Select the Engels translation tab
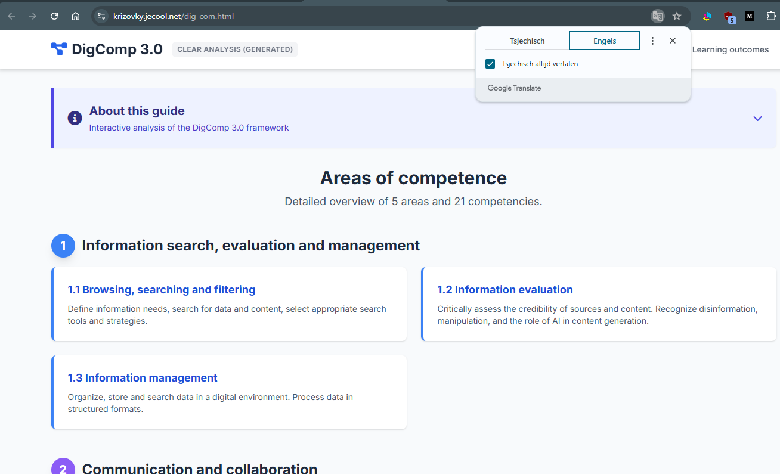 [605, 41]
